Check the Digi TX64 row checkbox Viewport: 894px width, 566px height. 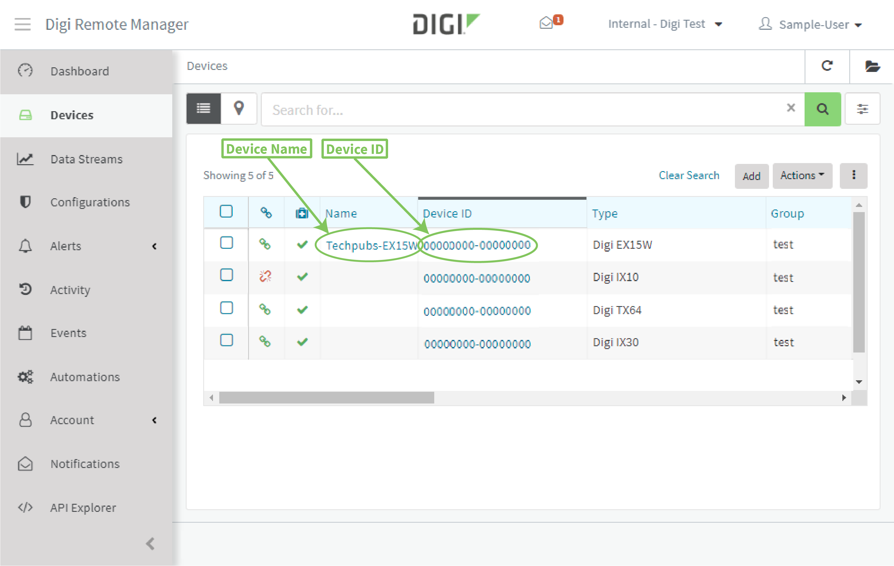(x=226, y=308)
